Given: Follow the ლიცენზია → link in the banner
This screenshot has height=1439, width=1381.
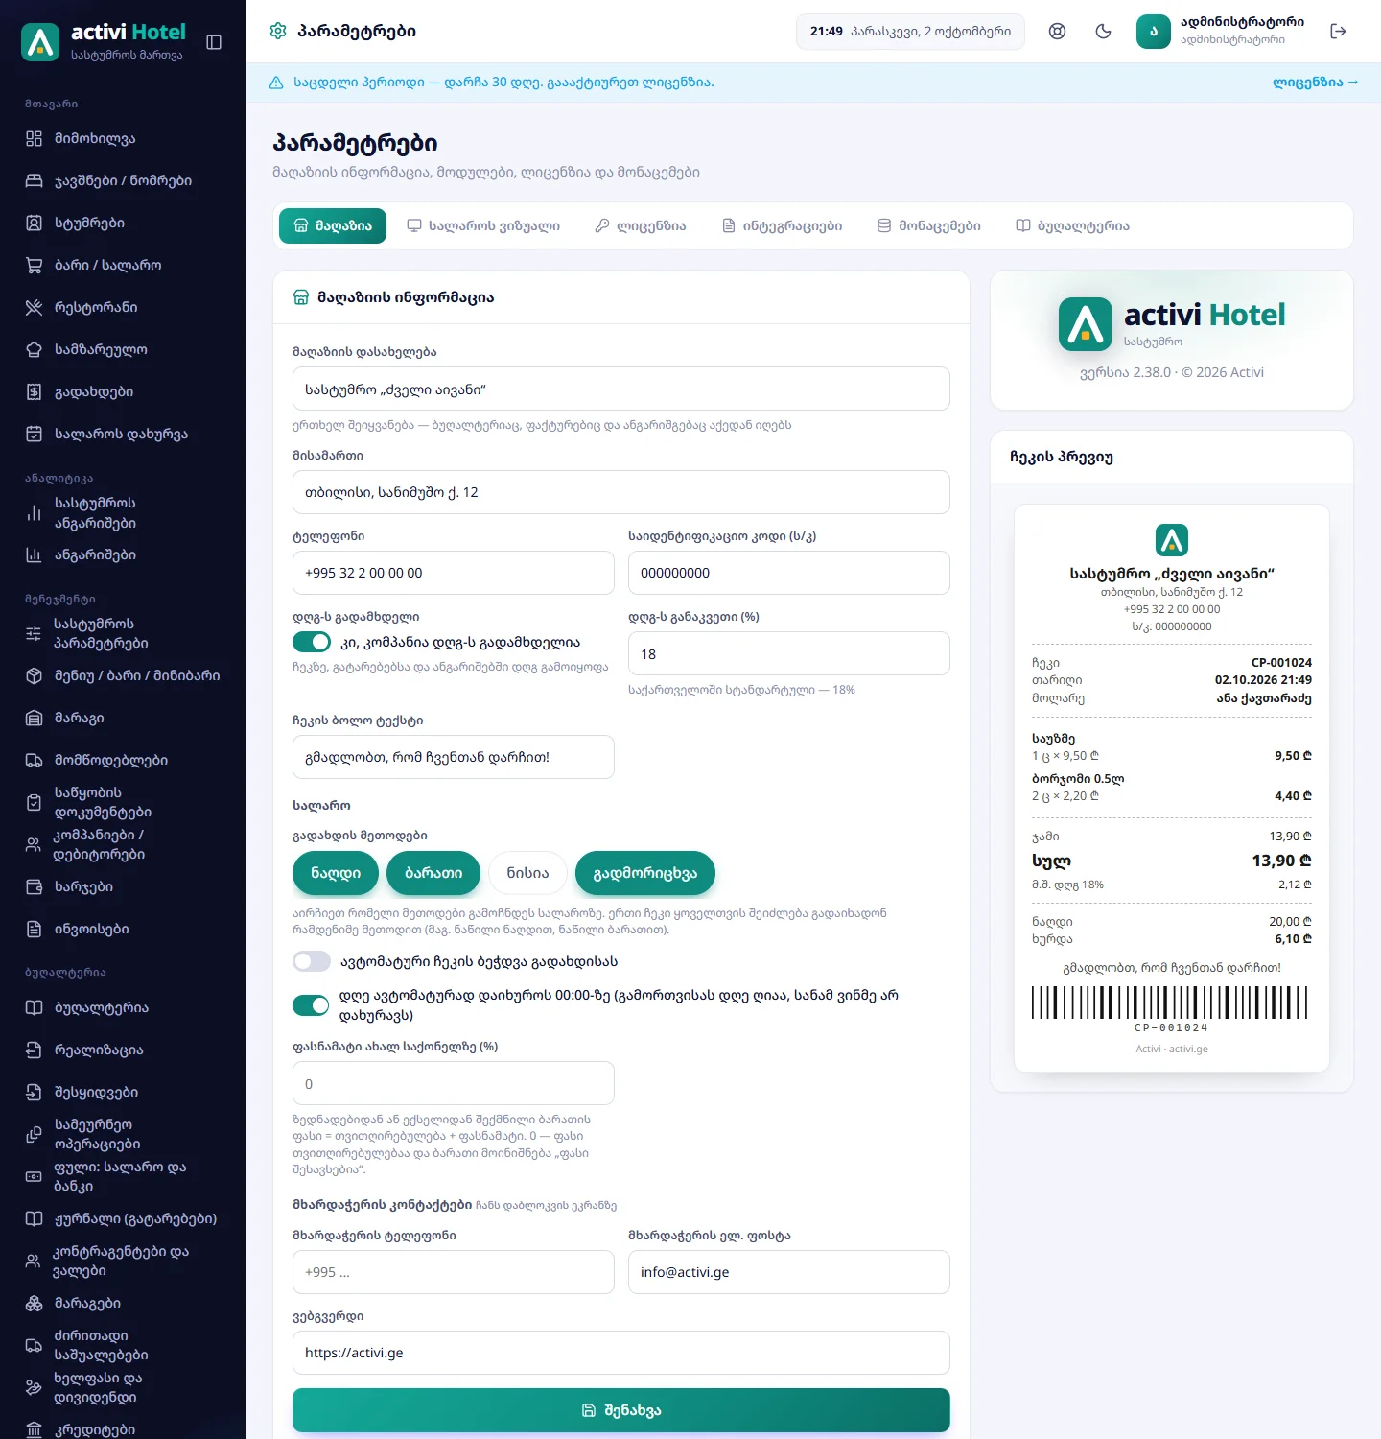Looking at the screenshot, I should click(1315, 83).
